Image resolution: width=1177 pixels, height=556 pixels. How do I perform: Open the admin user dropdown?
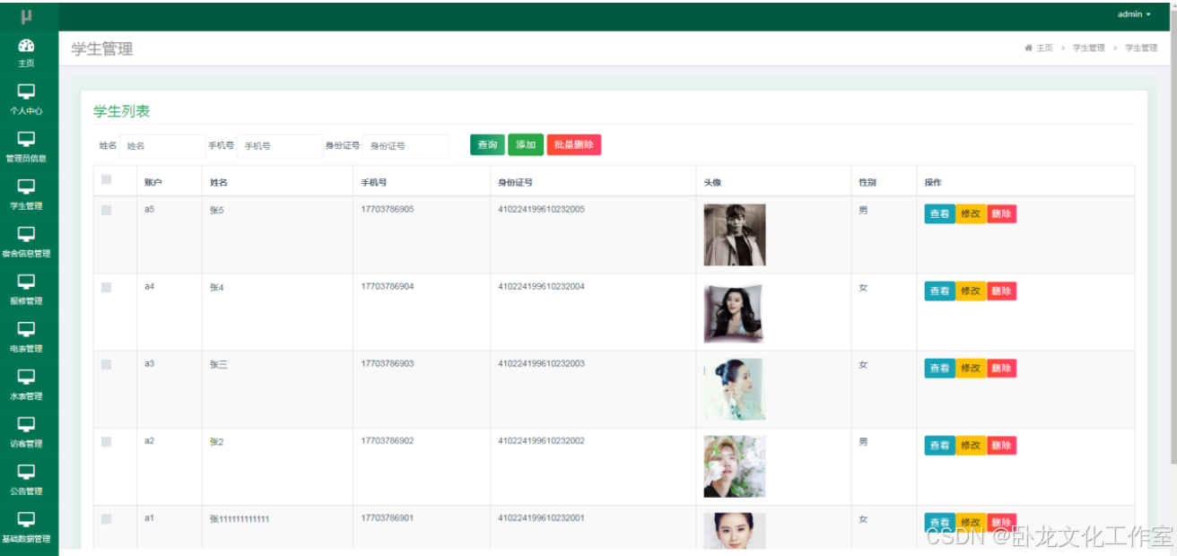tap(1134, 14)
